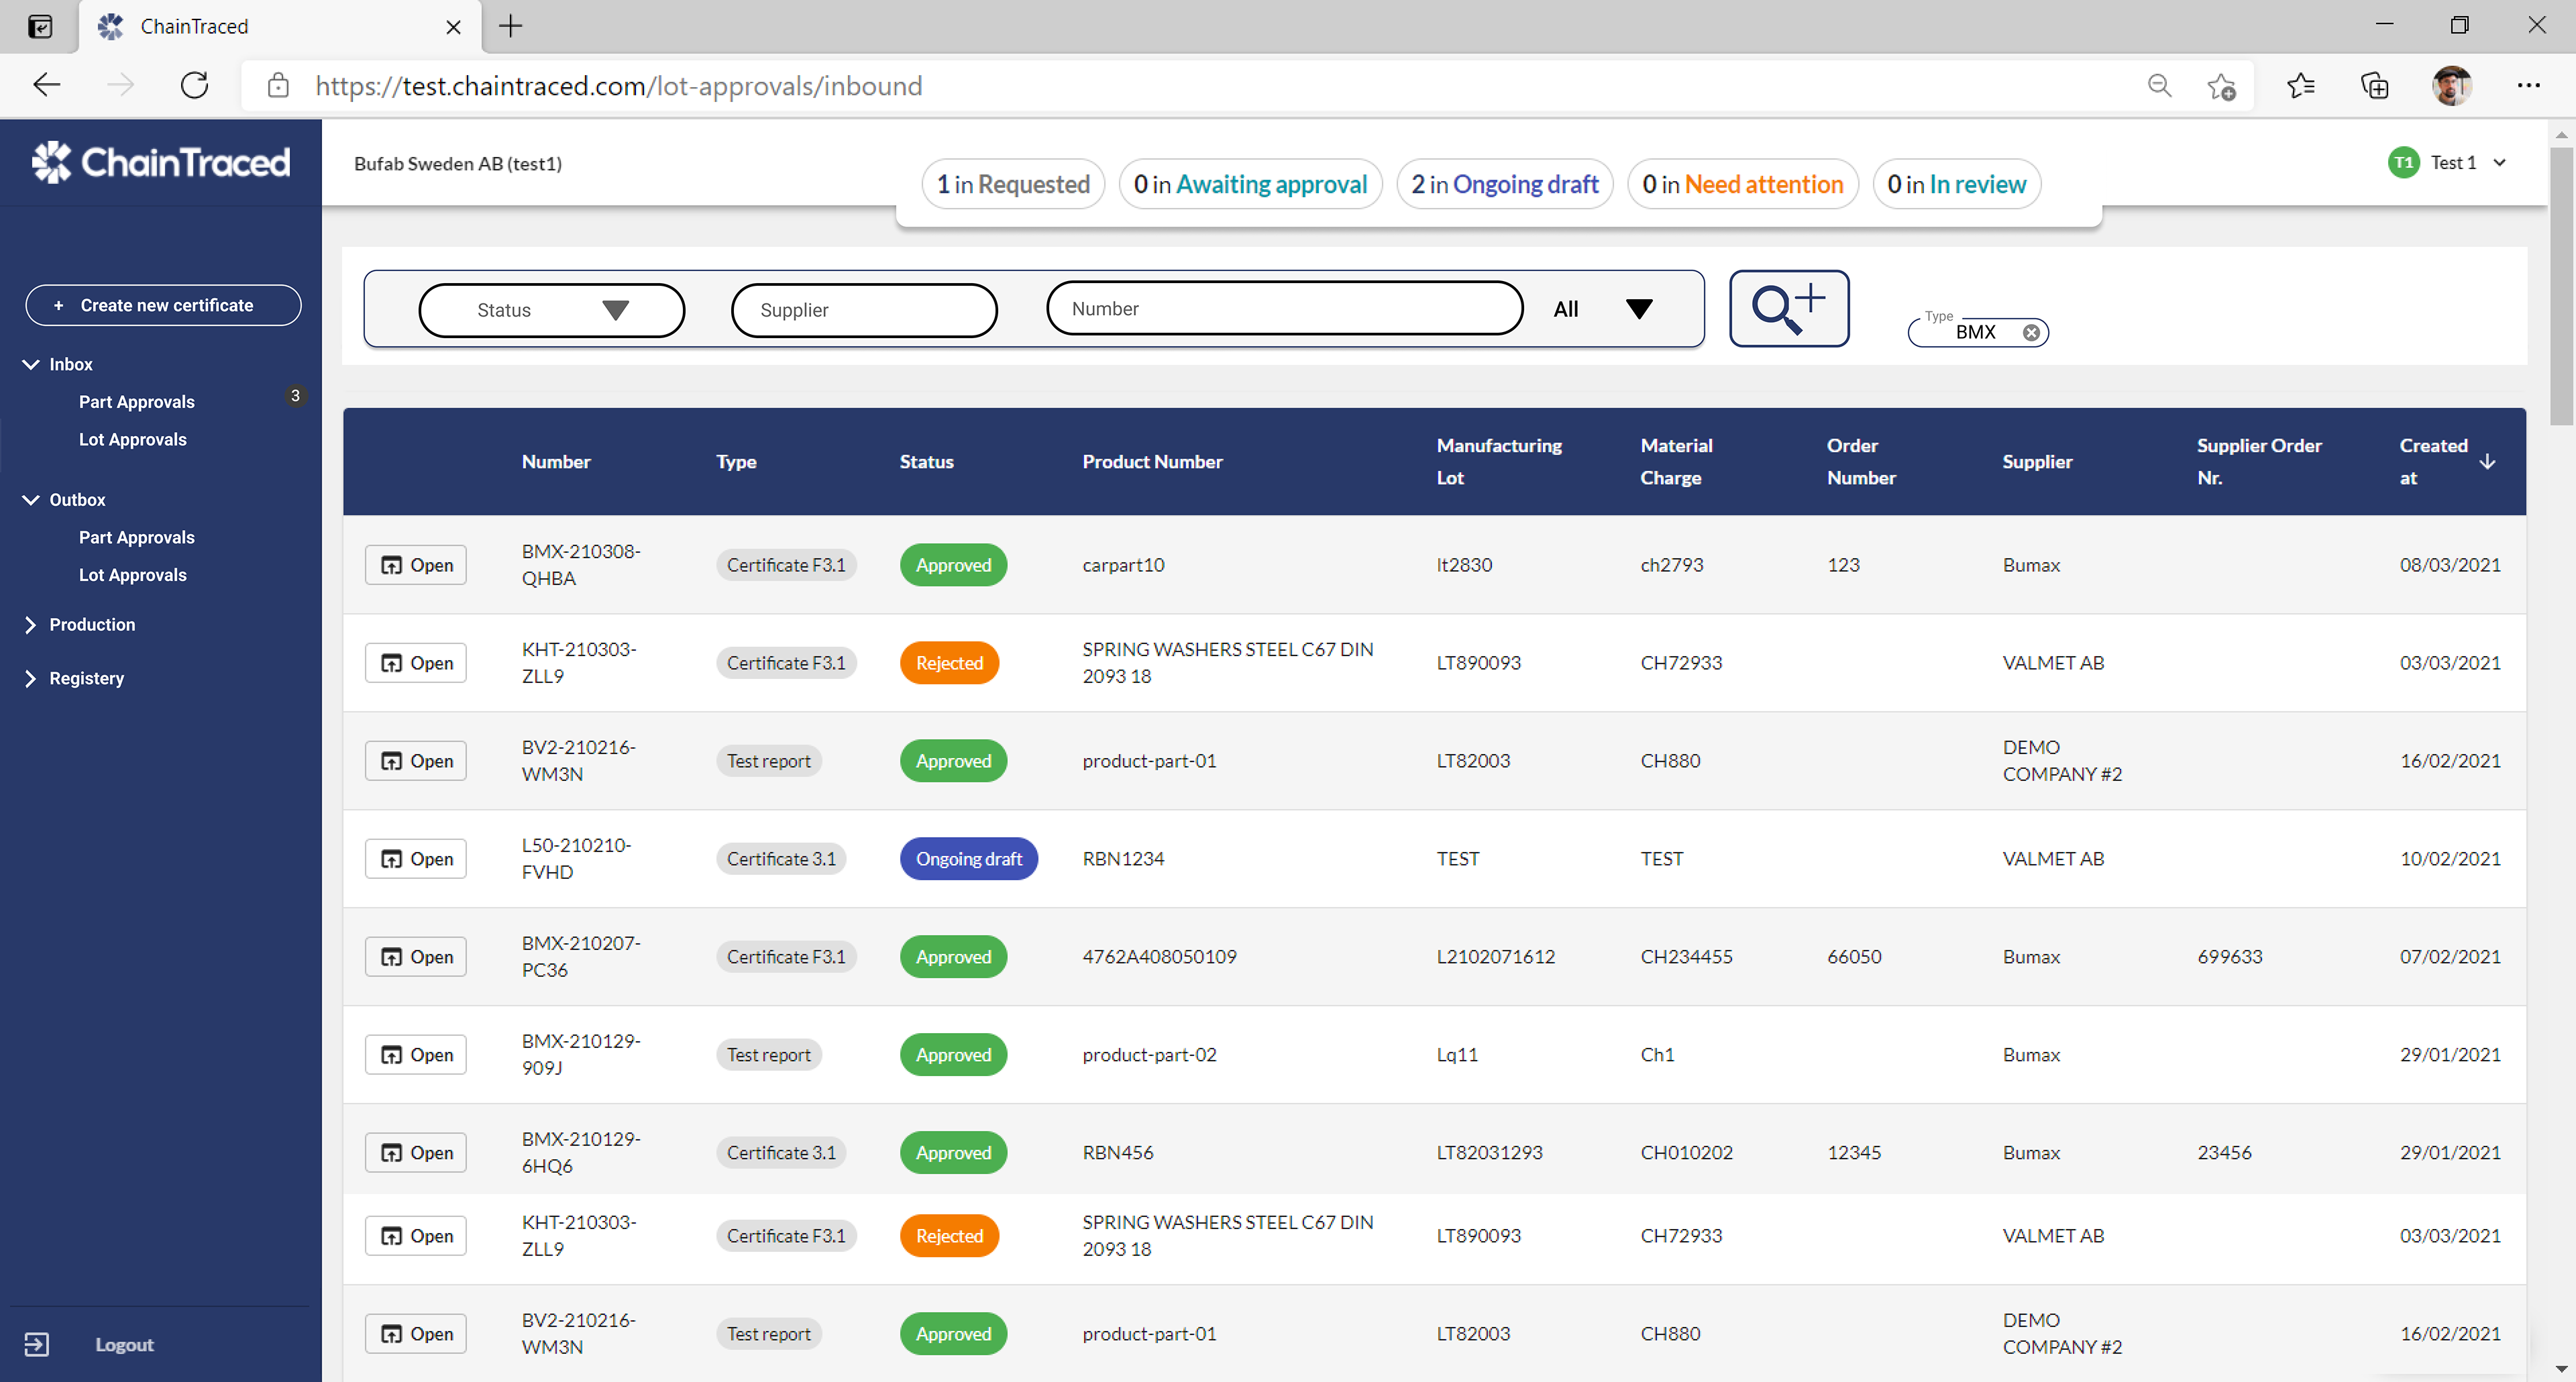Click date 10/02/2021 cell

2449,859
